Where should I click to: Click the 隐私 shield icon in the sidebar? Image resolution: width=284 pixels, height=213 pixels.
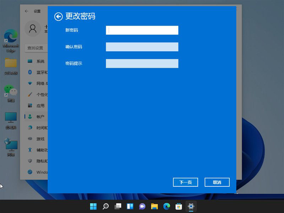(30, 161)
